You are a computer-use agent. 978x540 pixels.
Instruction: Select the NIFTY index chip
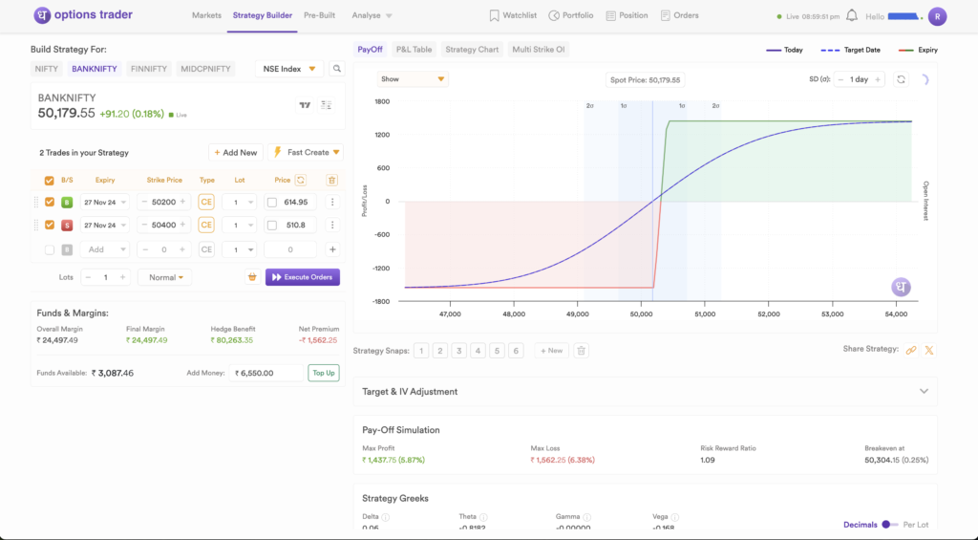[46, 69]
